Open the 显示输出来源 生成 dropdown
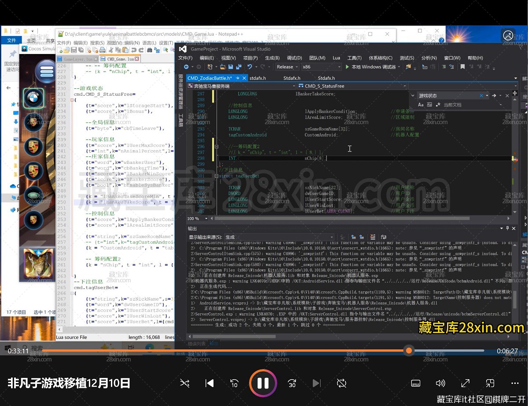Image resolution: width=528 pixels, height=406 pixels. [x=279, y=237]
